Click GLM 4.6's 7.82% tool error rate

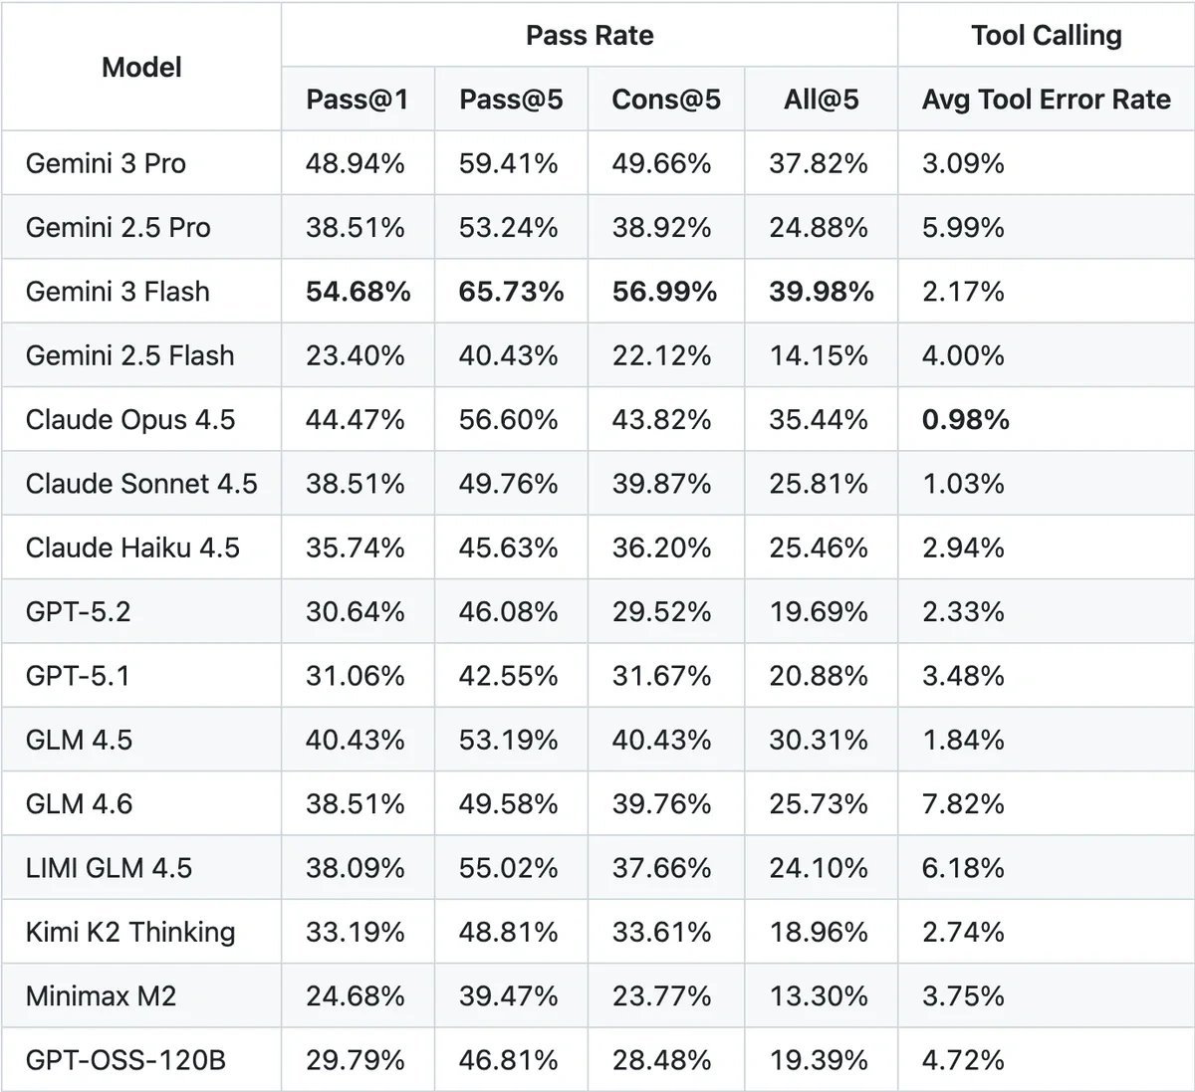click(963, 803)
